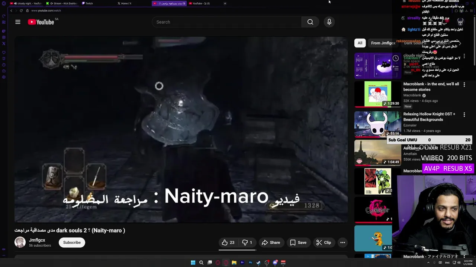Switch to cloudy night YouTube tab
This screenshot has width=476, height=267.
26,3
